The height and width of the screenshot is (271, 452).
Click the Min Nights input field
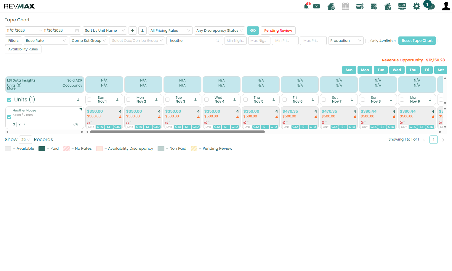pos(236,41)
